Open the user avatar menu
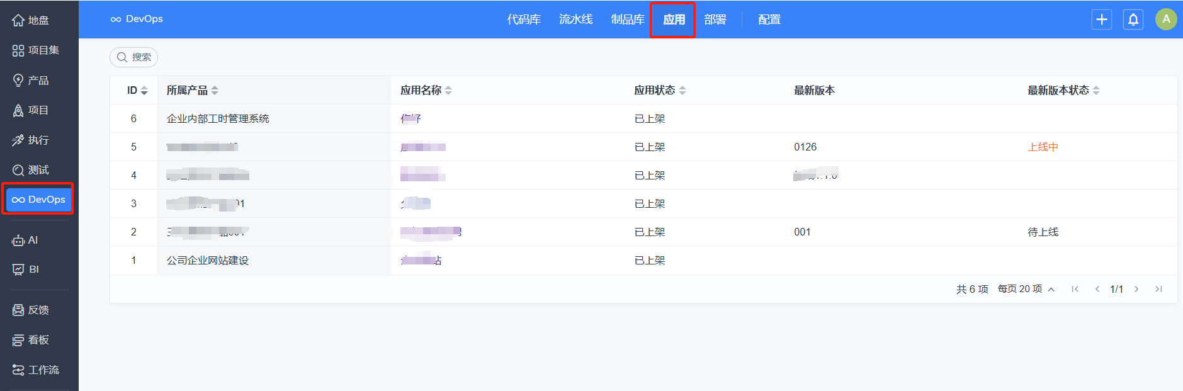 point(1165,20)
